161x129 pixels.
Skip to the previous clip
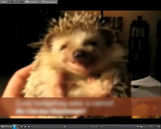pos(21,127)
